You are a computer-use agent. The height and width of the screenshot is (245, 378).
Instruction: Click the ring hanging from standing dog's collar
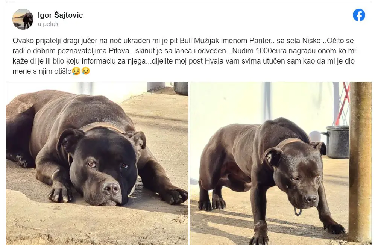coord(298,211)
